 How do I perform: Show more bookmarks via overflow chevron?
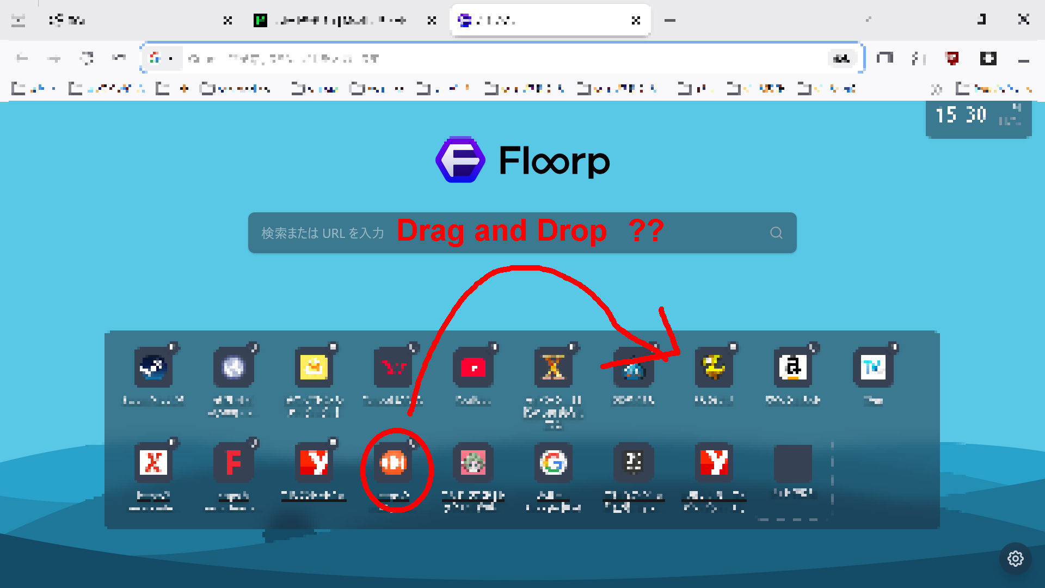[936, 89]
